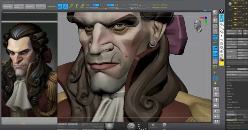The image size is (248, 130).
Task: Toggle the eye icon in the annotation toolbar
Action: pyautogui.click(x=222, y=16)
